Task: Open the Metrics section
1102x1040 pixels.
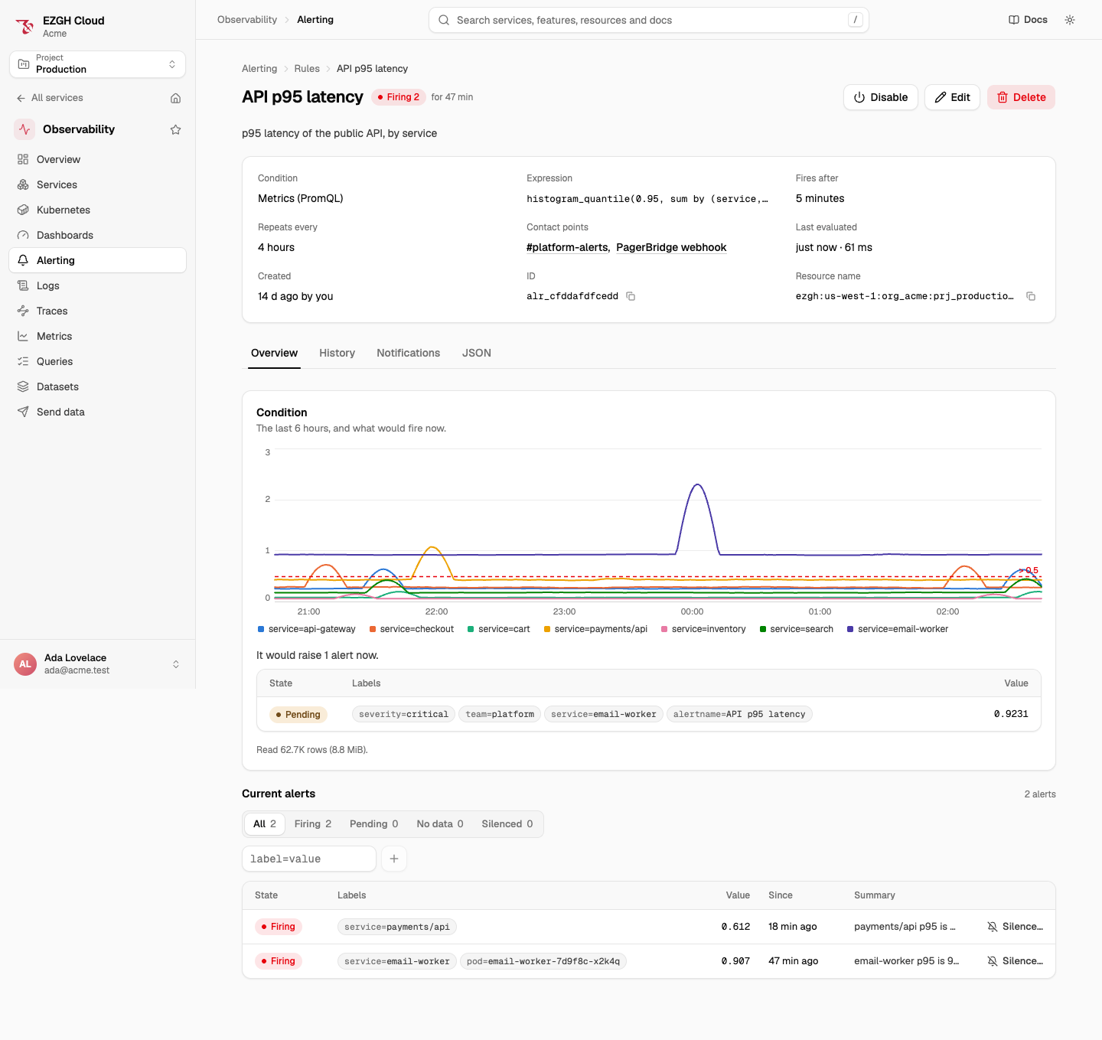Action: tap(97, 336)
